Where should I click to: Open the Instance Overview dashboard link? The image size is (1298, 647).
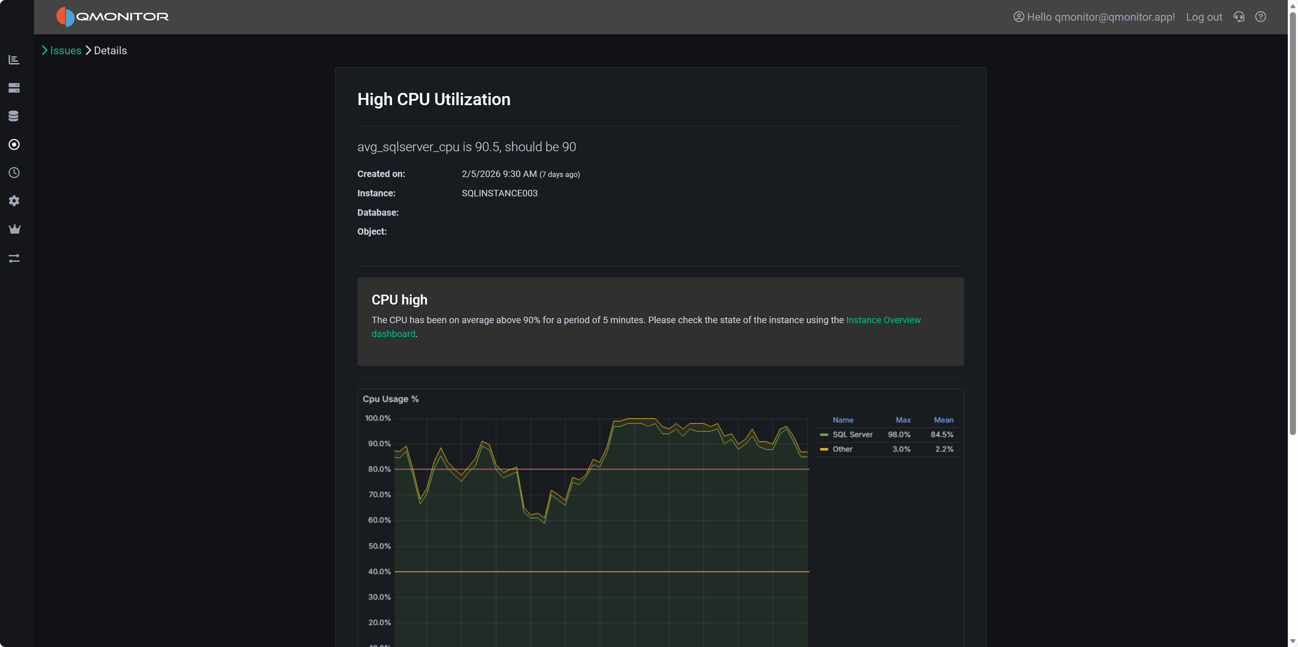coord(883,320)
